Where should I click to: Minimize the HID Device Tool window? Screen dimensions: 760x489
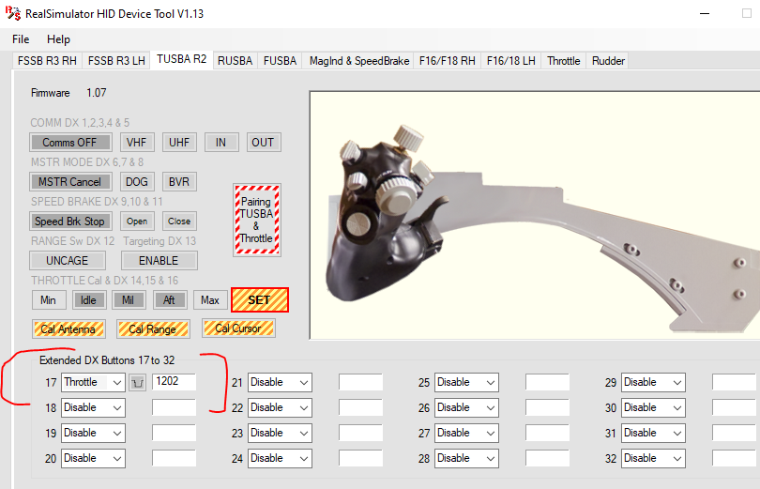tap(705, 13)
